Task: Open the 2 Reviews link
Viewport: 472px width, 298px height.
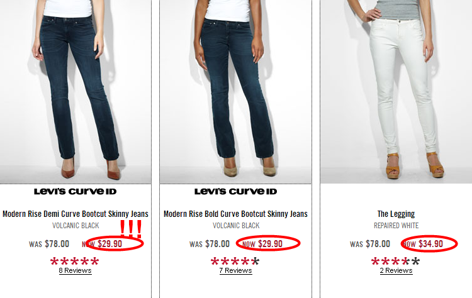Action: coord(396,270)
